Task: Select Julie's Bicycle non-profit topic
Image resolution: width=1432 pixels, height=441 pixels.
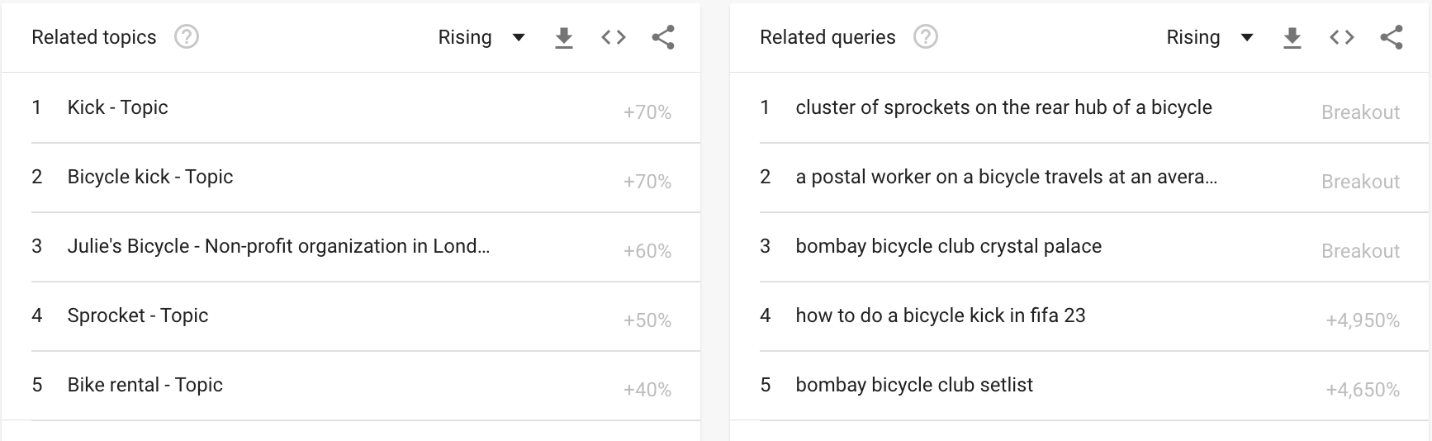Action: tap(278, 246)
